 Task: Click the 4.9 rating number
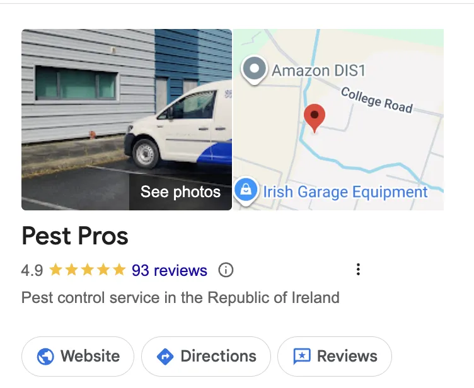32,270
